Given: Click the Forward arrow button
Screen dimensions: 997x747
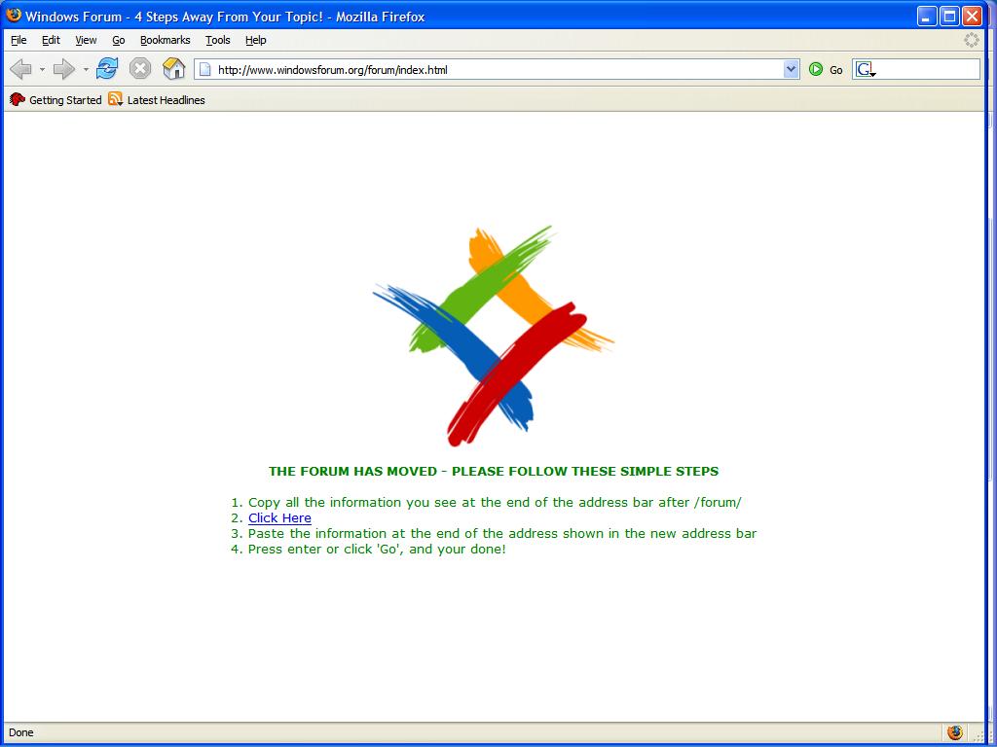Looking at the screenshot, I should click(x=63, y=69).
